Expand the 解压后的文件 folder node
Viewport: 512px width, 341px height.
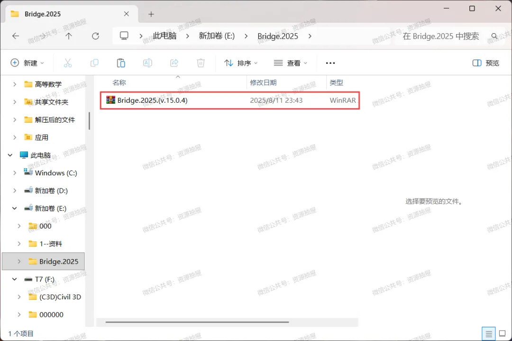[x=15, y=120]
